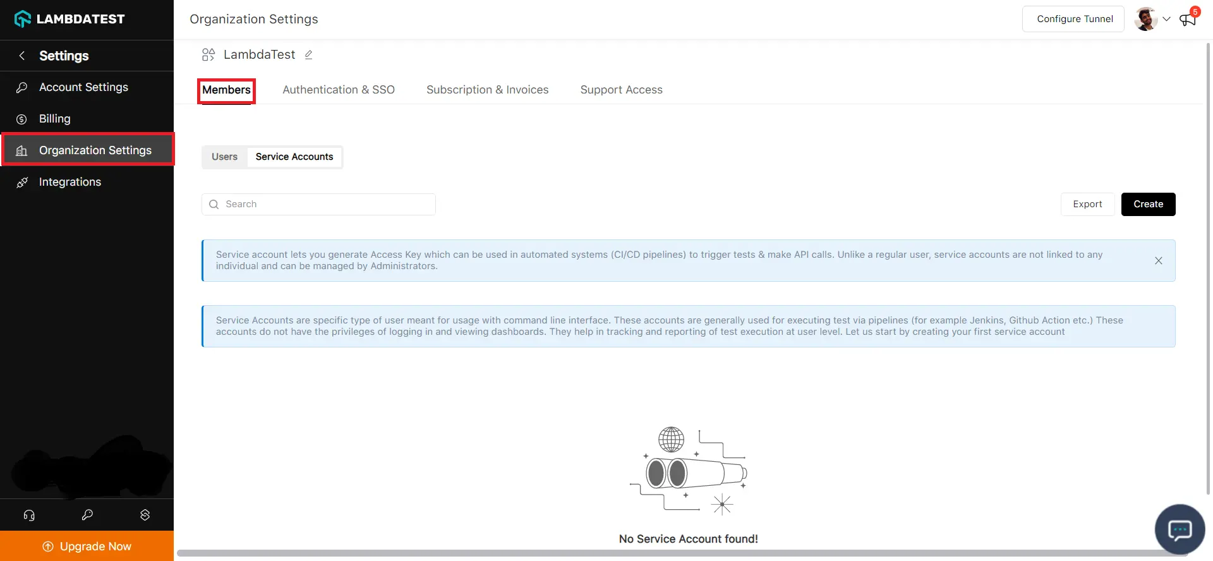The height and width of the screenshot is (561, 1213).
Task: Click the headset support icon
Action: coord(29,515)
